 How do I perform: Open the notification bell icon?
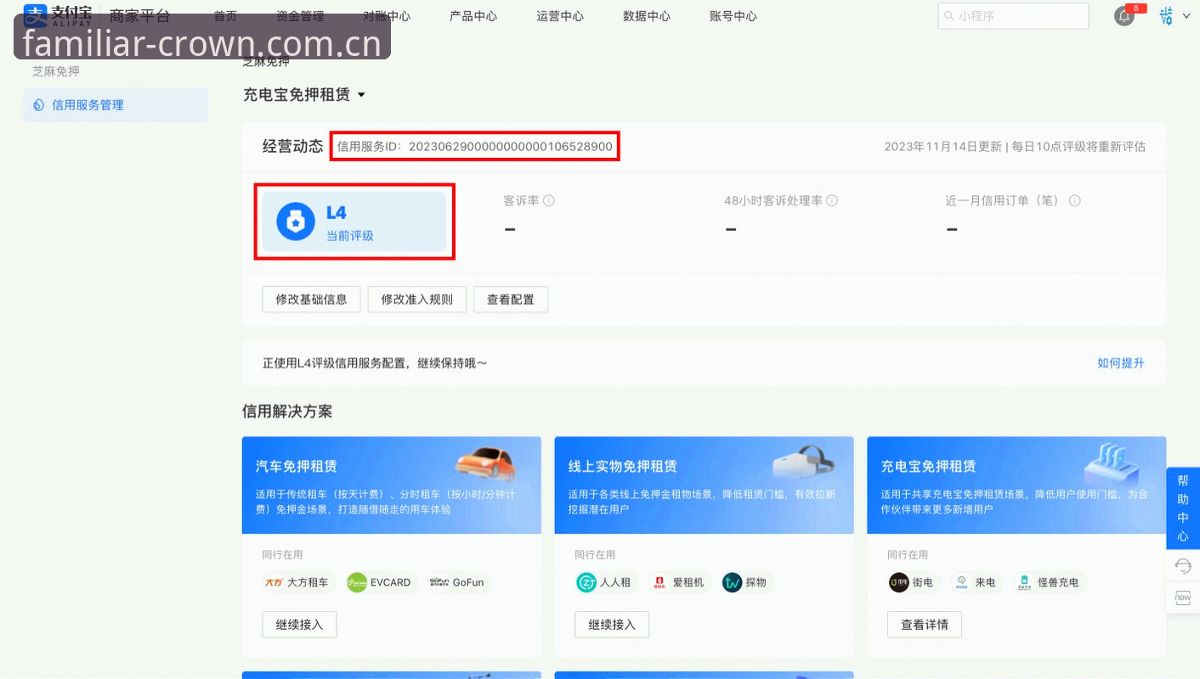point(1124,16)
